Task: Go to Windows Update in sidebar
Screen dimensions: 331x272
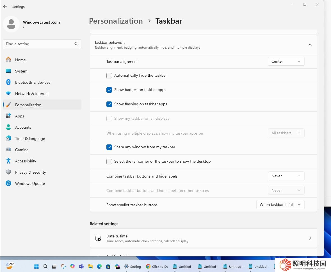Action: [x=30, y=183]
